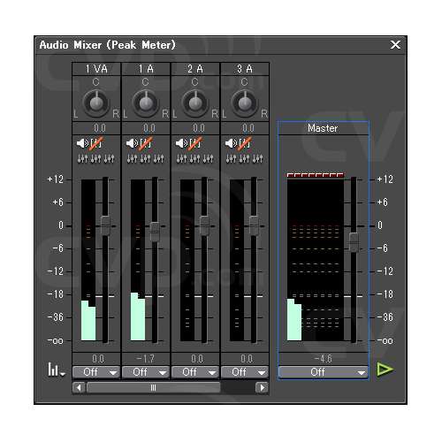Click the 3 A pan knob
The height and width of the screenshot is (442, 442).
[x=244, y=103]
